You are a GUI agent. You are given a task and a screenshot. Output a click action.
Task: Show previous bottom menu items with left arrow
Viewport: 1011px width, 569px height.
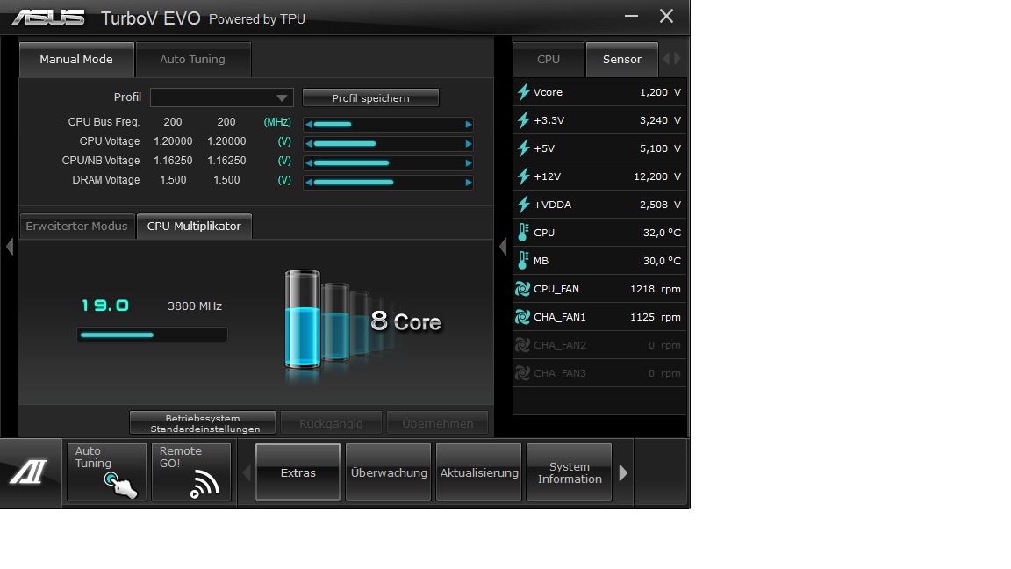coord(247,473)
